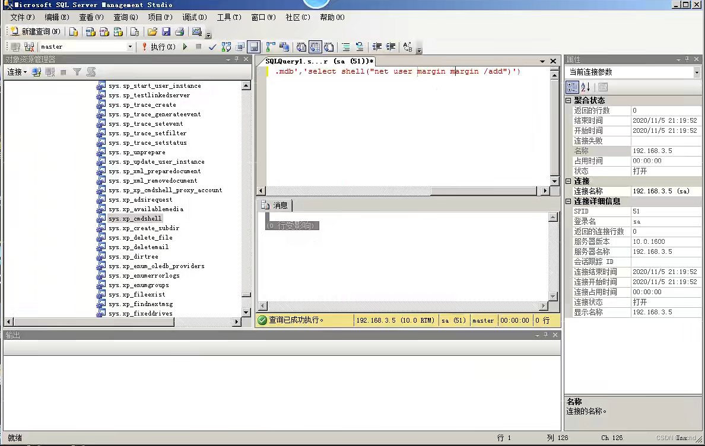The width and height of the screenshot is (705, 446).
Task: Select sys.xp_cmdshell in the tree
Action: (135, 219)
